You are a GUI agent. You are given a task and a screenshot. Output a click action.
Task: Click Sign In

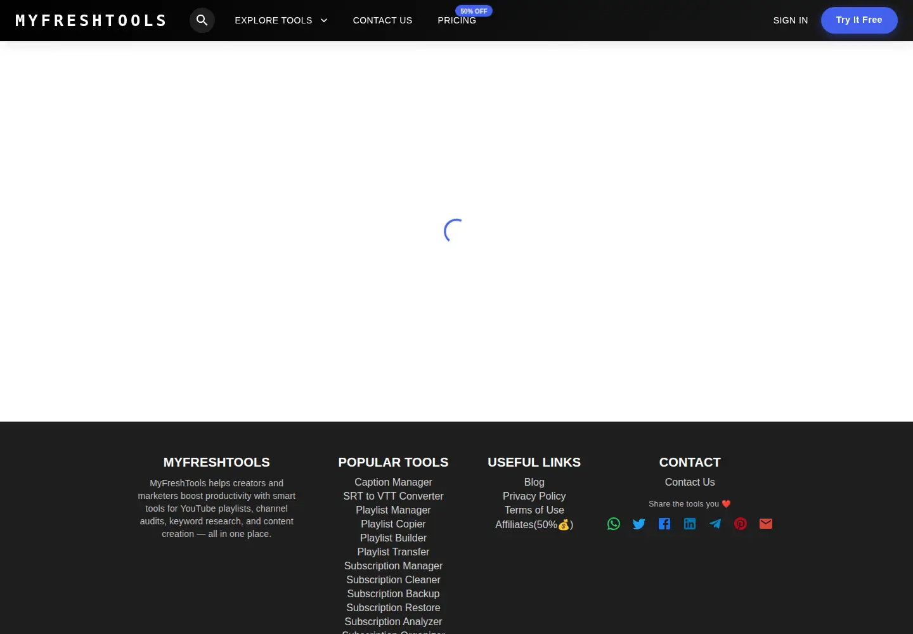[x=791, y=20]
